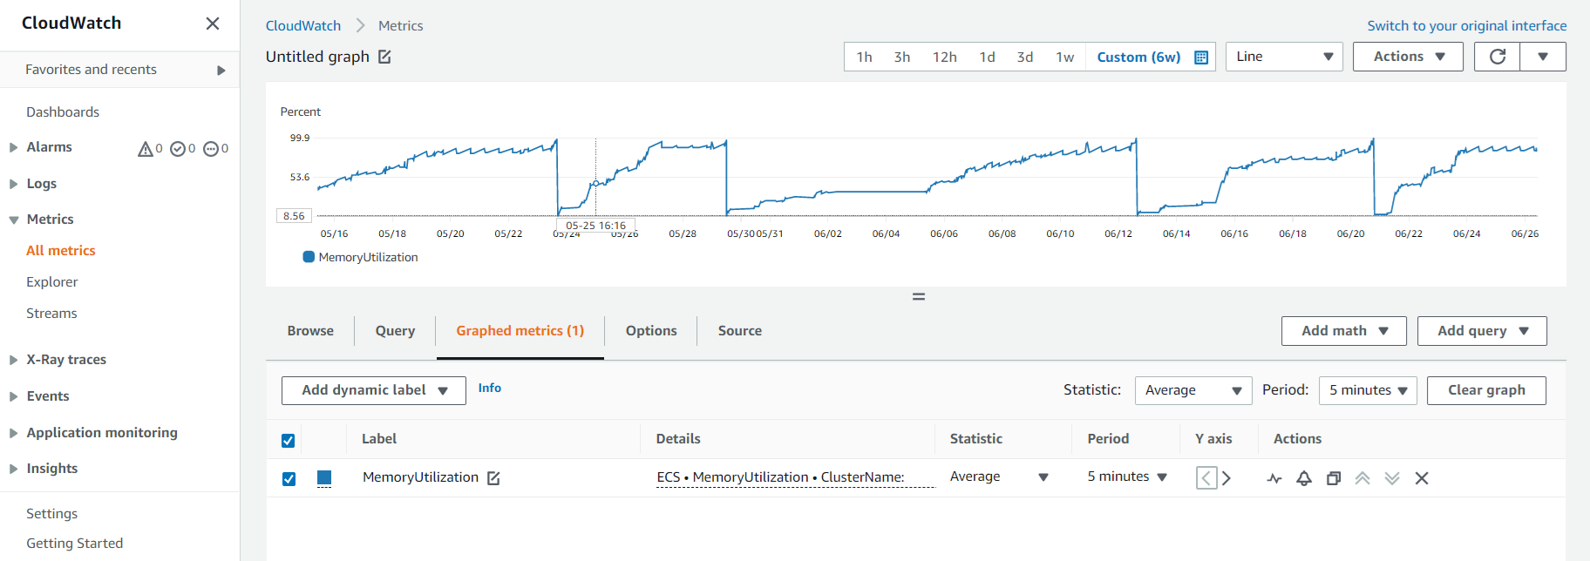Refresh the graph

click(x=1498, y=57)
